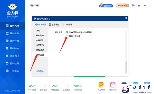The image size is (154, 94).
Task: Click the 45℃ CPU温度 reading
Action: pyautogui.click(x=32, y=88)
